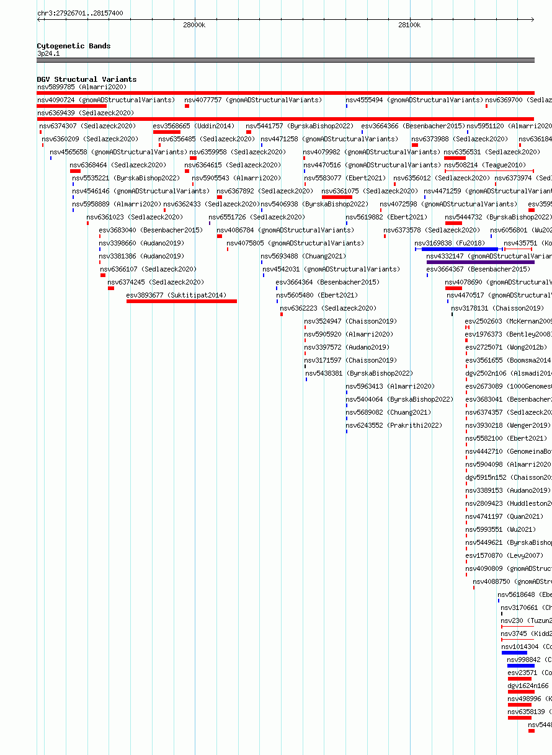Click nsv3381386 (Audano2019) label
The image size is (552, 755).
[x=141, y=256]
